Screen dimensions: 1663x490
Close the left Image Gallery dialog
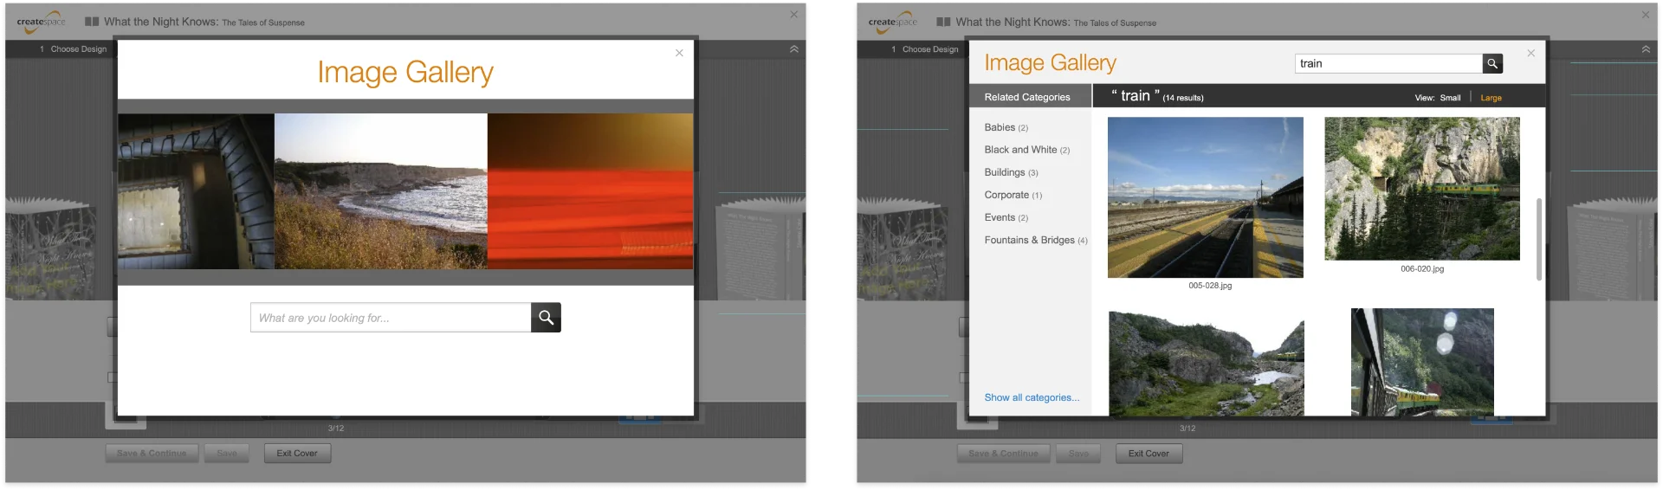click(x=679, y=53)
